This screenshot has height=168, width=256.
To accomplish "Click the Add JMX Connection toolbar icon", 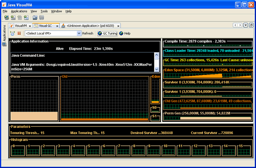I will (7, 18).
